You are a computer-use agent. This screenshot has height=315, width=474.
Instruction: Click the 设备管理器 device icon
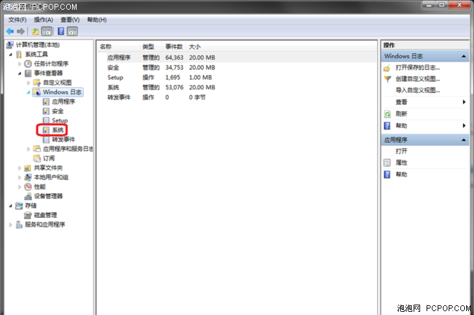pos(28,196)
